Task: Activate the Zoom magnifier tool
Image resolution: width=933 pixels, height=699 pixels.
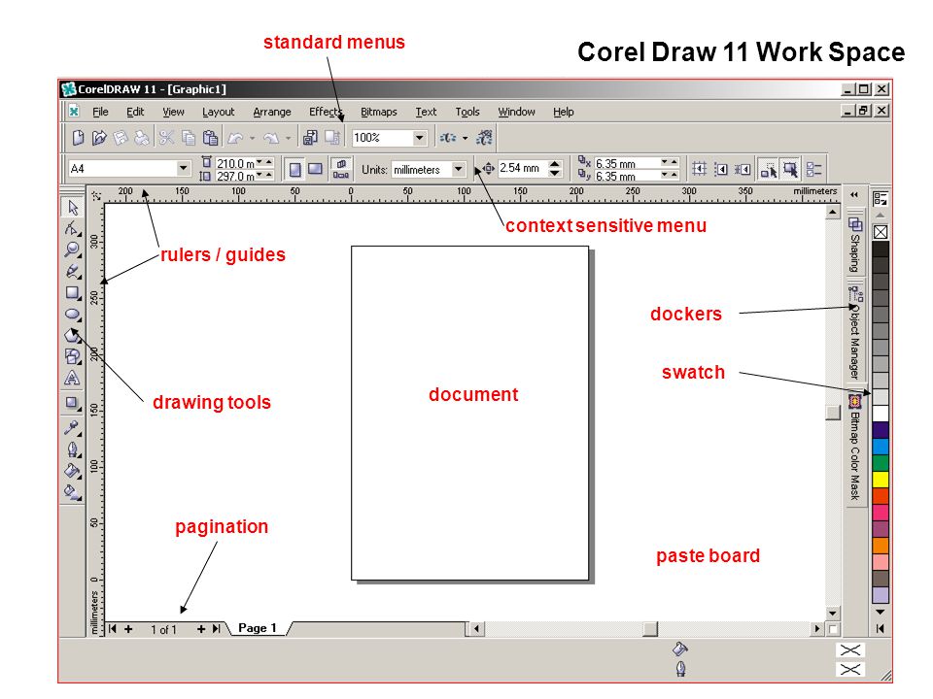Action: tap(73, 250)
